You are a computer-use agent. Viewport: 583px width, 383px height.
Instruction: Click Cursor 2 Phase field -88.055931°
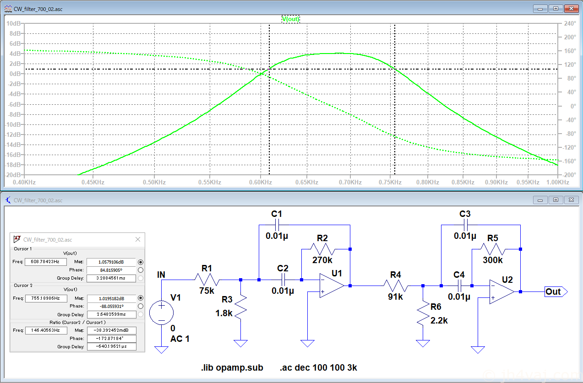(x=111, y=307)
